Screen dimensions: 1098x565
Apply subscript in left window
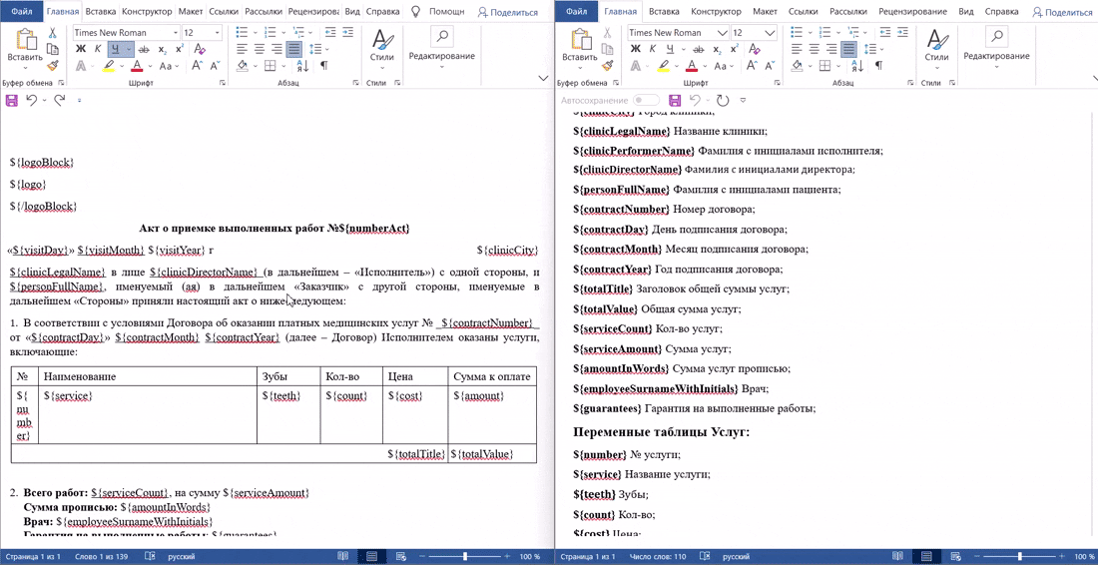162,49
